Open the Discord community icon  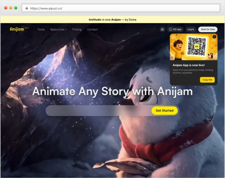tap(162, 29)
